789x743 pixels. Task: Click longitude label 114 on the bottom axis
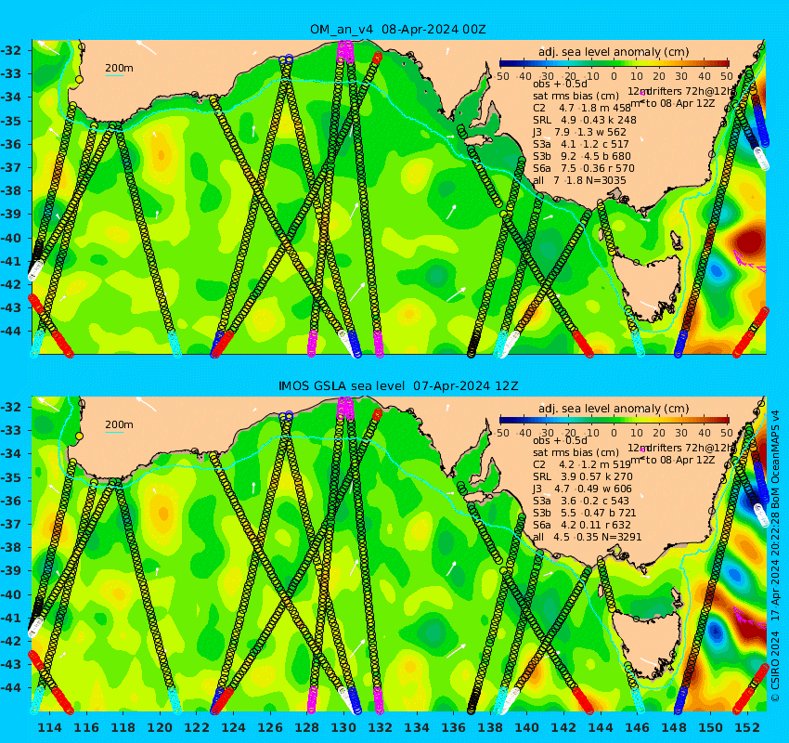50,728
